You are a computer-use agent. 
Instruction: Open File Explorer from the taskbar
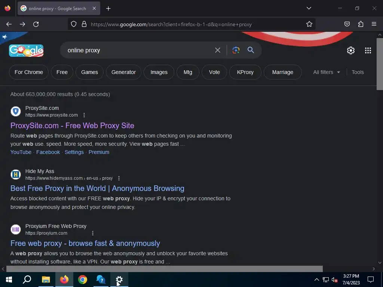click(x=46, y=280)
